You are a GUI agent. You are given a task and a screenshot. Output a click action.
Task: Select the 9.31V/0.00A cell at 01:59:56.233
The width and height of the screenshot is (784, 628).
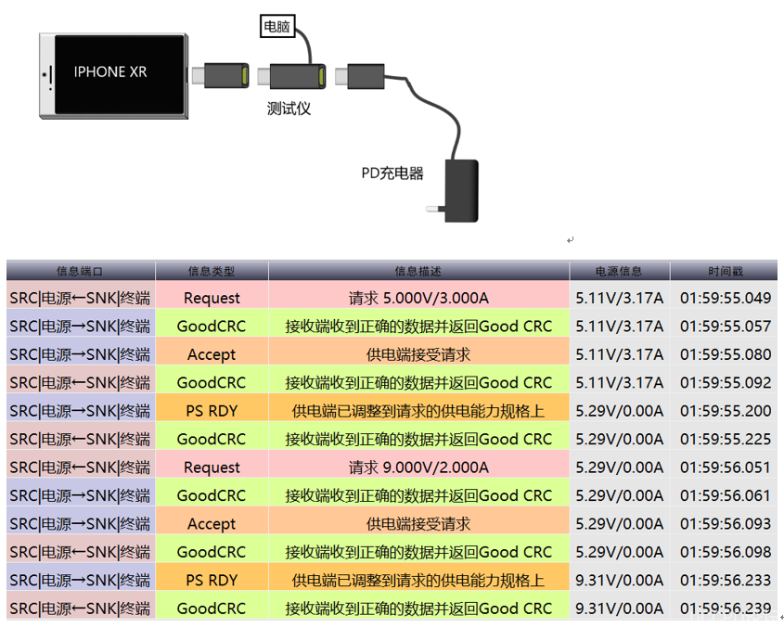point(619,581)
